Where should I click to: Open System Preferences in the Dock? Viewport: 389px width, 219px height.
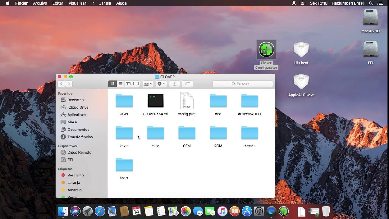(x=259, y=211)
